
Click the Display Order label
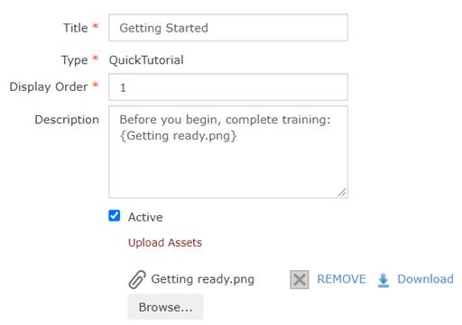click(49, 86)
